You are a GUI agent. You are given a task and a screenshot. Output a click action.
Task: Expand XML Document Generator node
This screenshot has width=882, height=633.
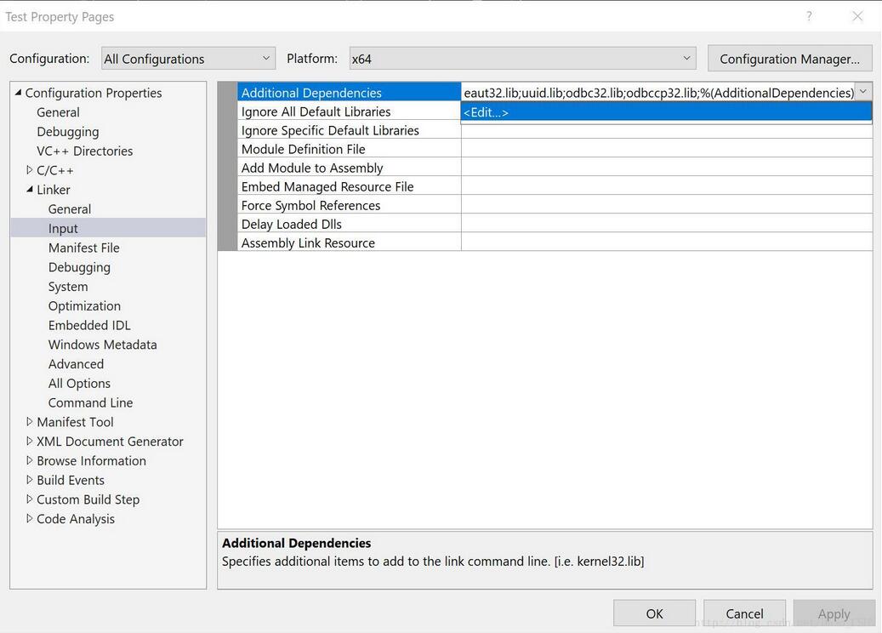(x=29, y=441)
